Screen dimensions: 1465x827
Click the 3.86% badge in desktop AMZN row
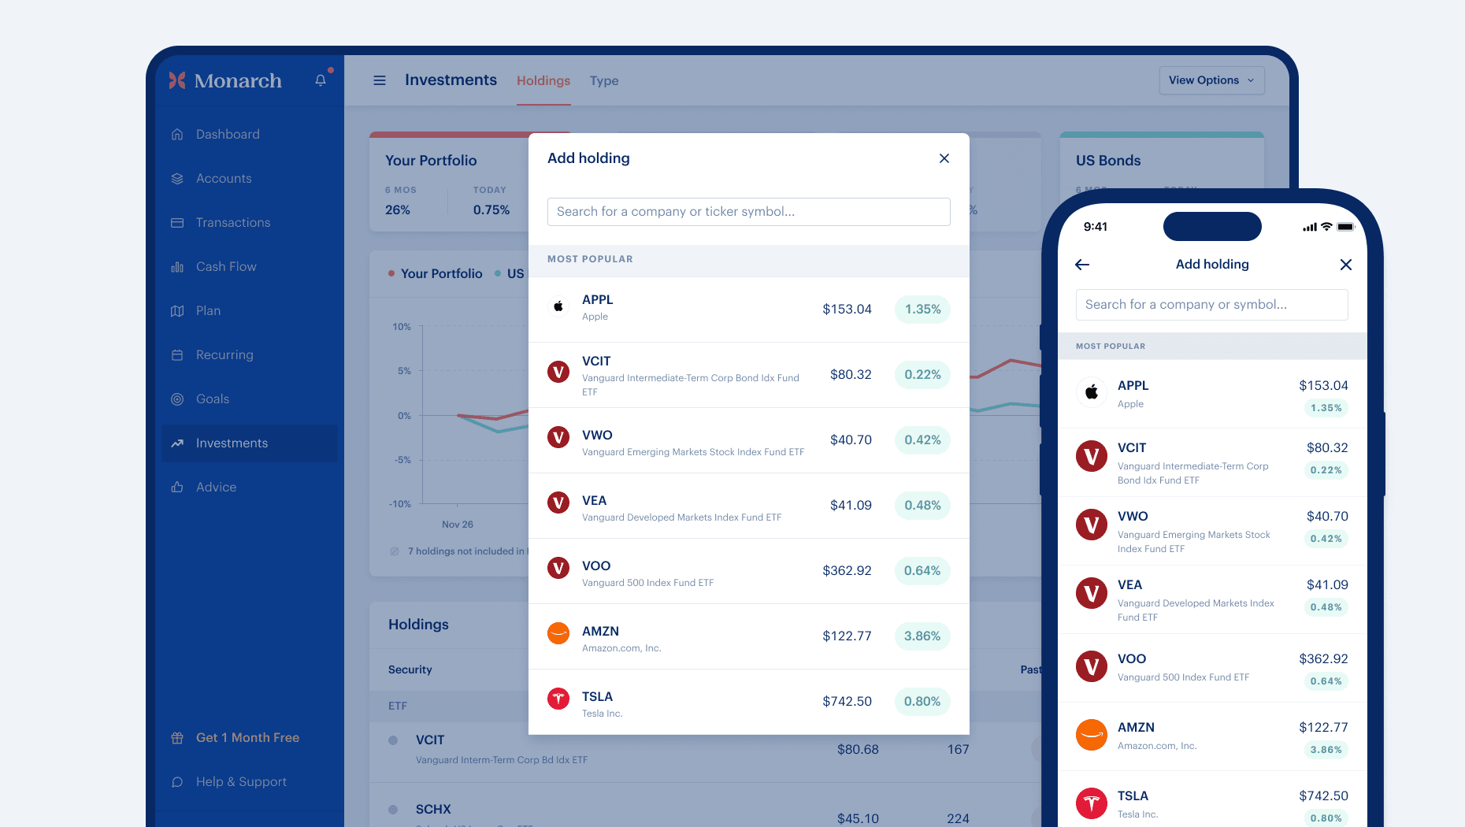922,636
